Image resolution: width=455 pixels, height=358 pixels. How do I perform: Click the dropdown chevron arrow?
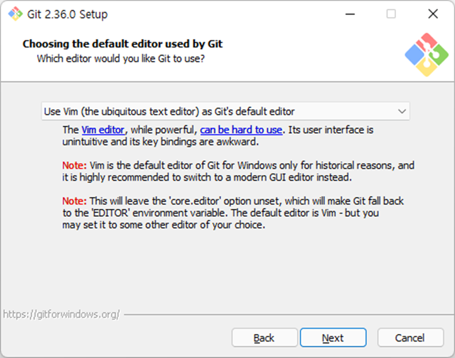point(402,112)
